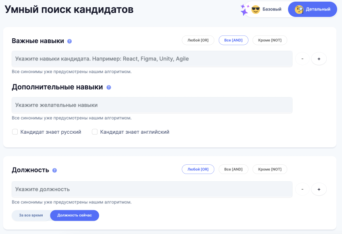Click the minus button for skills row
The width and height of the screenshot is (342, 234).
tap(302, 59)
